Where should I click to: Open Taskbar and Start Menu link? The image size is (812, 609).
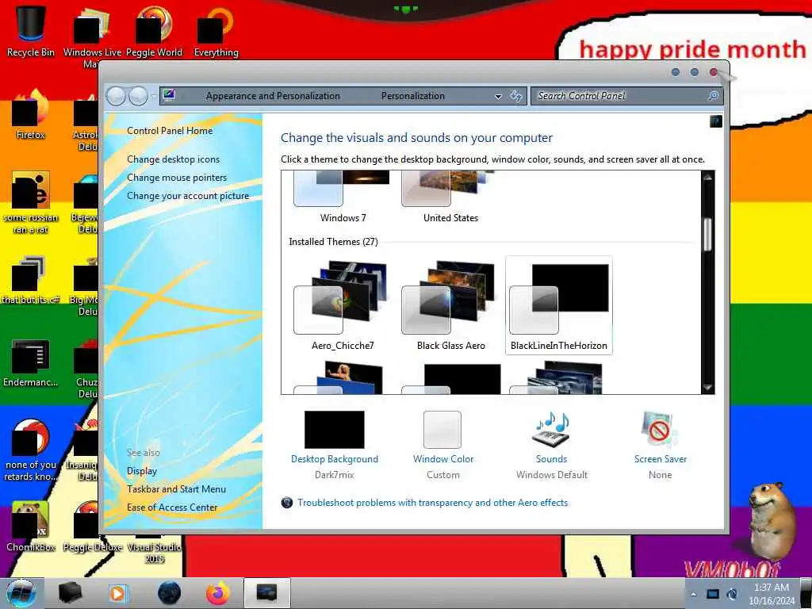coord(177,488)
